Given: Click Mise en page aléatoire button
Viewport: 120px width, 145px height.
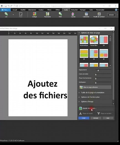Looking at the screenshot, I should pos(95,87).
